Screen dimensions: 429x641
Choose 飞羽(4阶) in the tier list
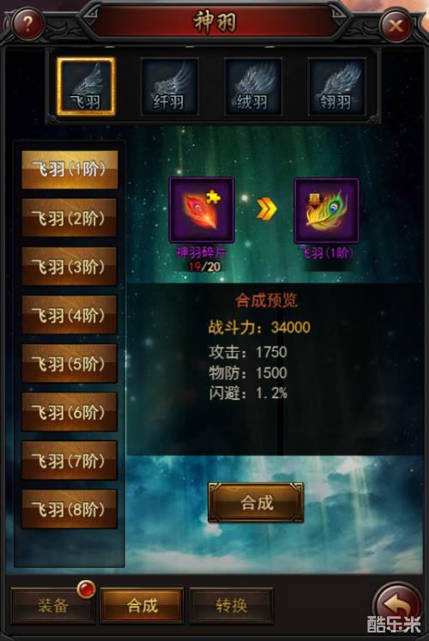tap(69, 315)
